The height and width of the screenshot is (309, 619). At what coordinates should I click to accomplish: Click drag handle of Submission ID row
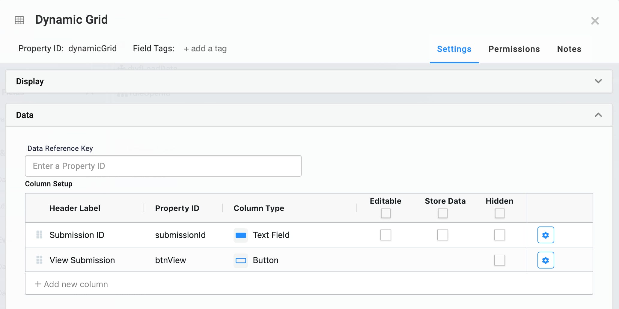point(39,235)
